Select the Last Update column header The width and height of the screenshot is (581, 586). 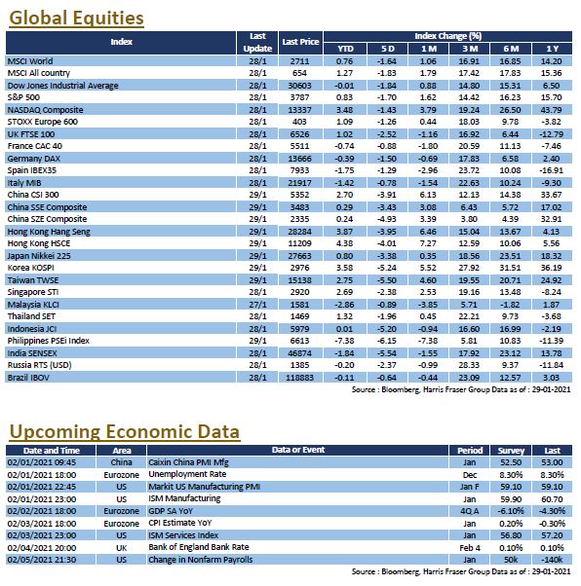pos(257,42)
